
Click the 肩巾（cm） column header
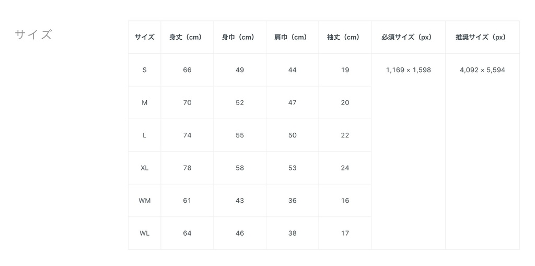click(x=292, y=37)
